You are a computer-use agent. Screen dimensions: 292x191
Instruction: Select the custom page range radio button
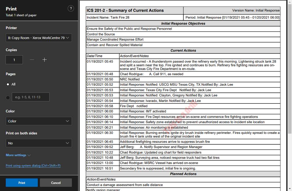tap(8, 98)
